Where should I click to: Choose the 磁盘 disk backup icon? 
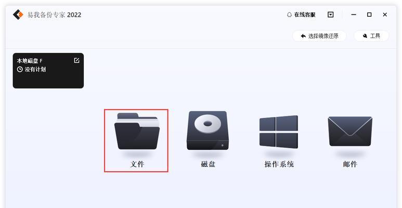pos(208,131)
